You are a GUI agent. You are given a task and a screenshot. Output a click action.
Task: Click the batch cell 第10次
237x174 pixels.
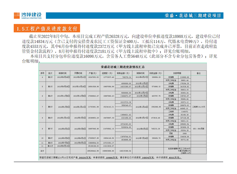[x=50, y=146]
